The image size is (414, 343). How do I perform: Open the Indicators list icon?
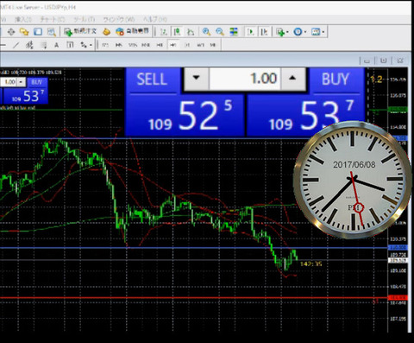pyautogui.click(x=279, y=32)
